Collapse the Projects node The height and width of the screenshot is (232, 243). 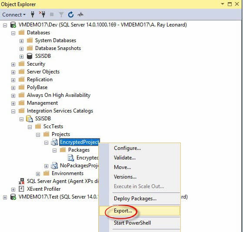click(x=38, y=135)
